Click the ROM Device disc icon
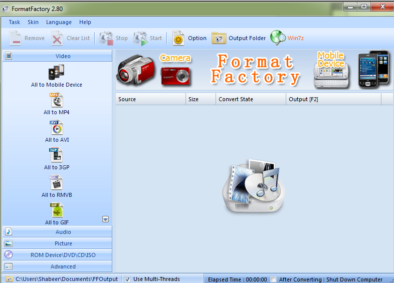The height and width of the screenshot is (283, 394). [x=9, y=254]
